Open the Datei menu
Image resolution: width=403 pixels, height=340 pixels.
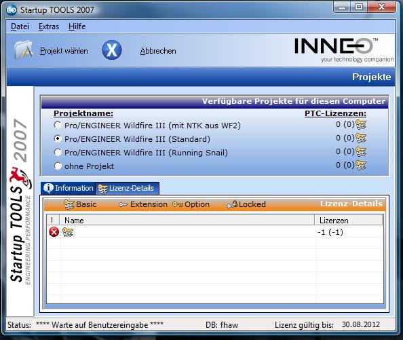pos(20,26)
